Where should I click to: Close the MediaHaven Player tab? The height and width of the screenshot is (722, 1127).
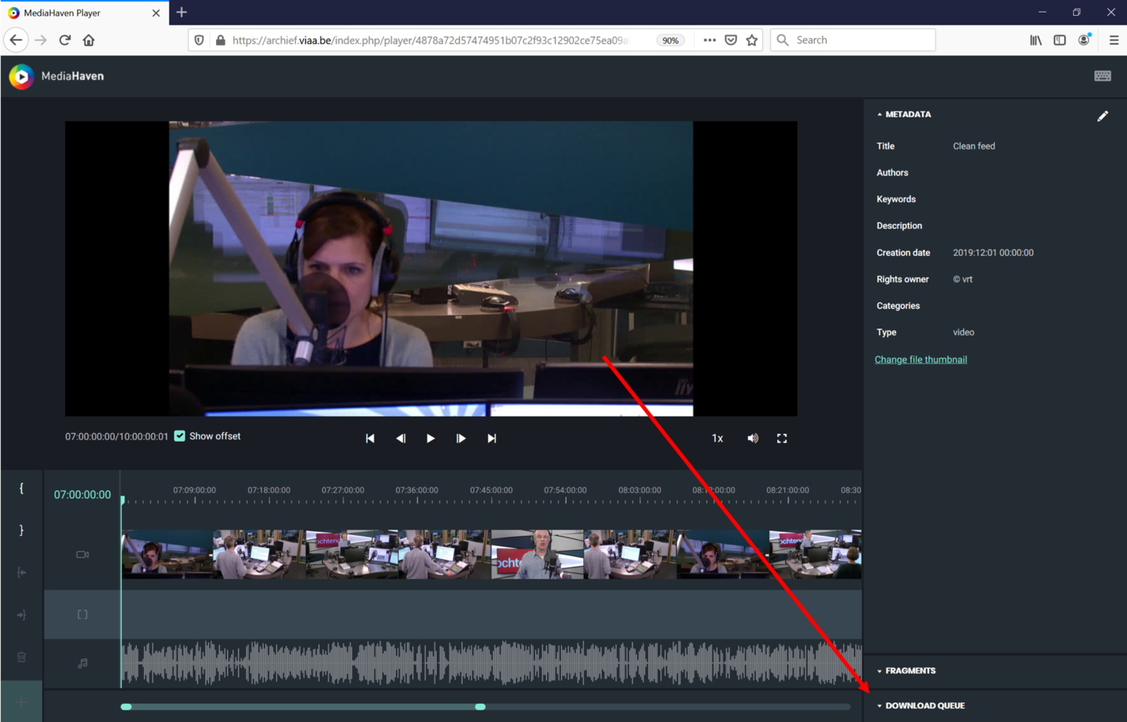pos(156,13)
